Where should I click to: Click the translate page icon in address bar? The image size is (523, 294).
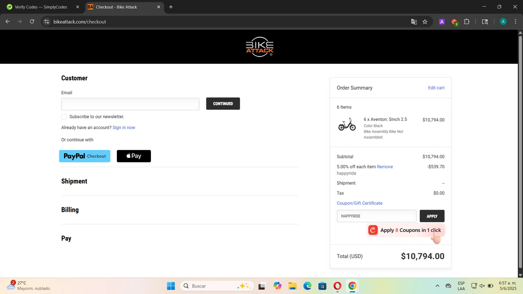pos(414,22)
